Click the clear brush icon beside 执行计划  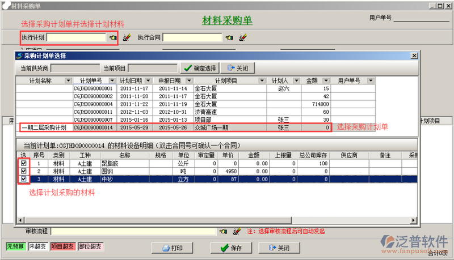[x=127, y=38]
